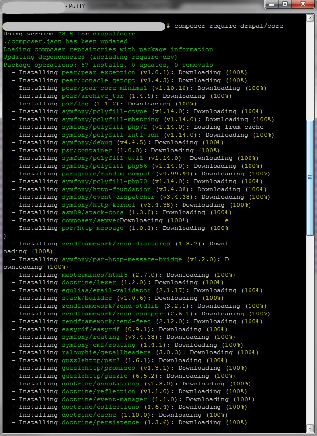Screen dimensions: 317x436
Task: Click the vertical scrollbar thumb
Action: pos(310,178)
